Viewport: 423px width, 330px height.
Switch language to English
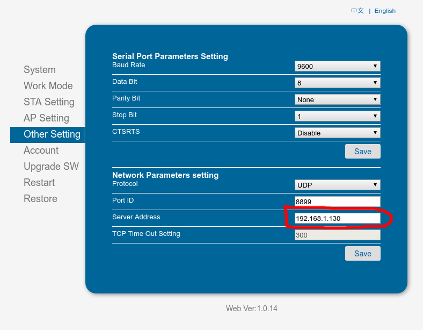[x=385, y=11]
